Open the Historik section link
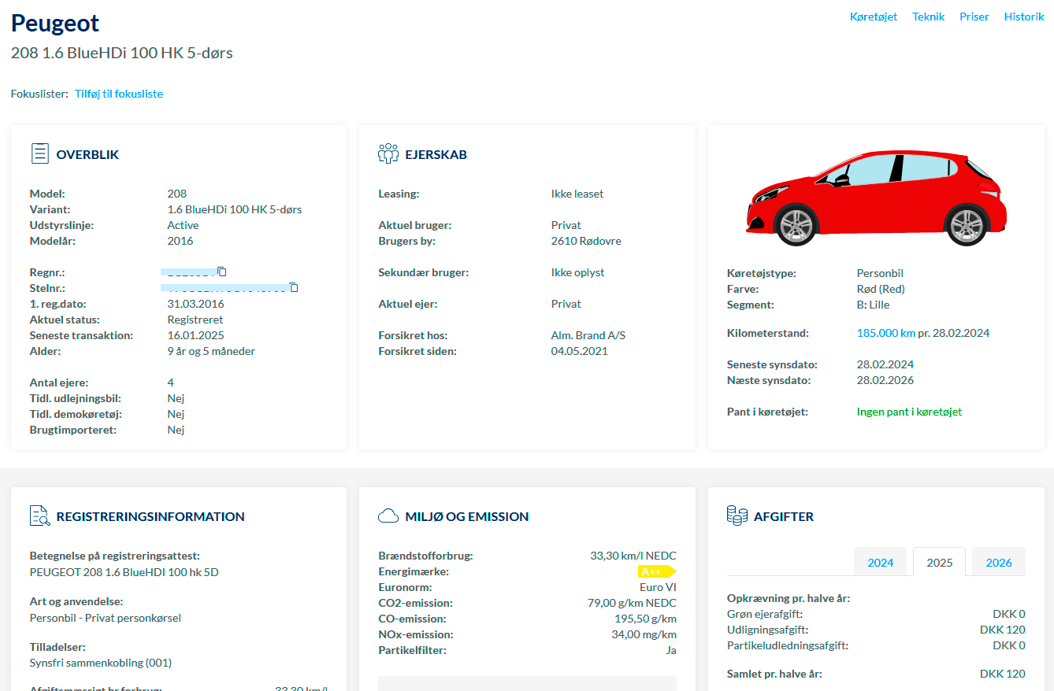 [1023, 17]
